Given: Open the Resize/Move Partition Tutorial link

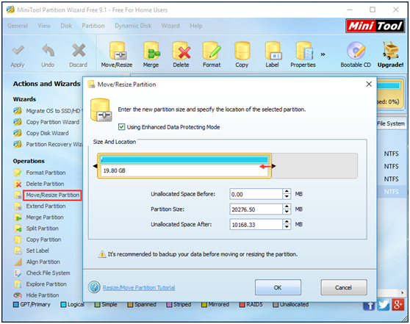Looking at the screenshot, I should [x=139, y=287].
